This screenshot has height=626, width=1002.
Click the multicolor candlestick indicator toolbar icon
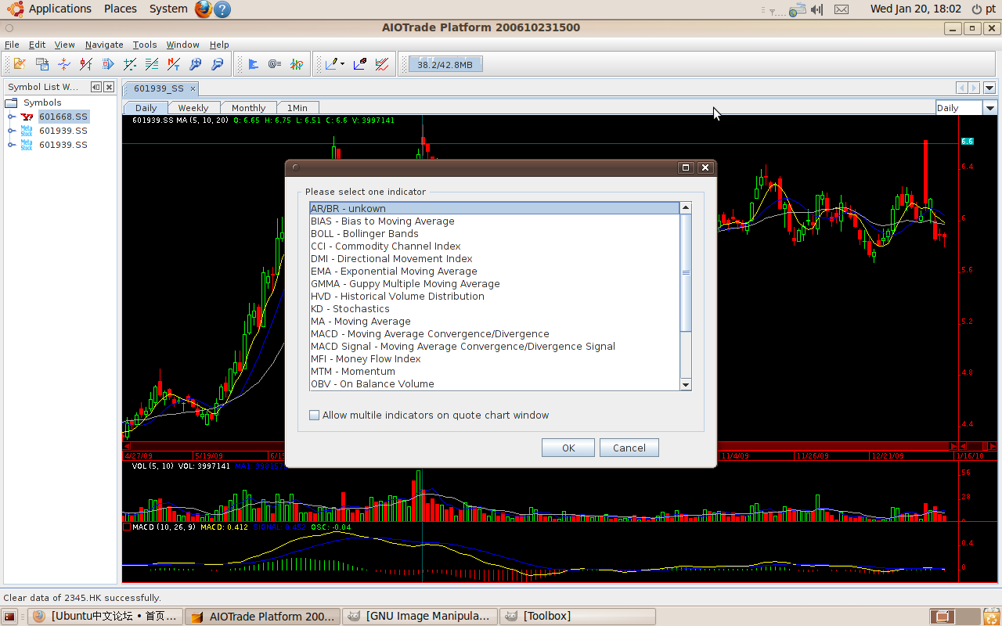tap(297, 64)
